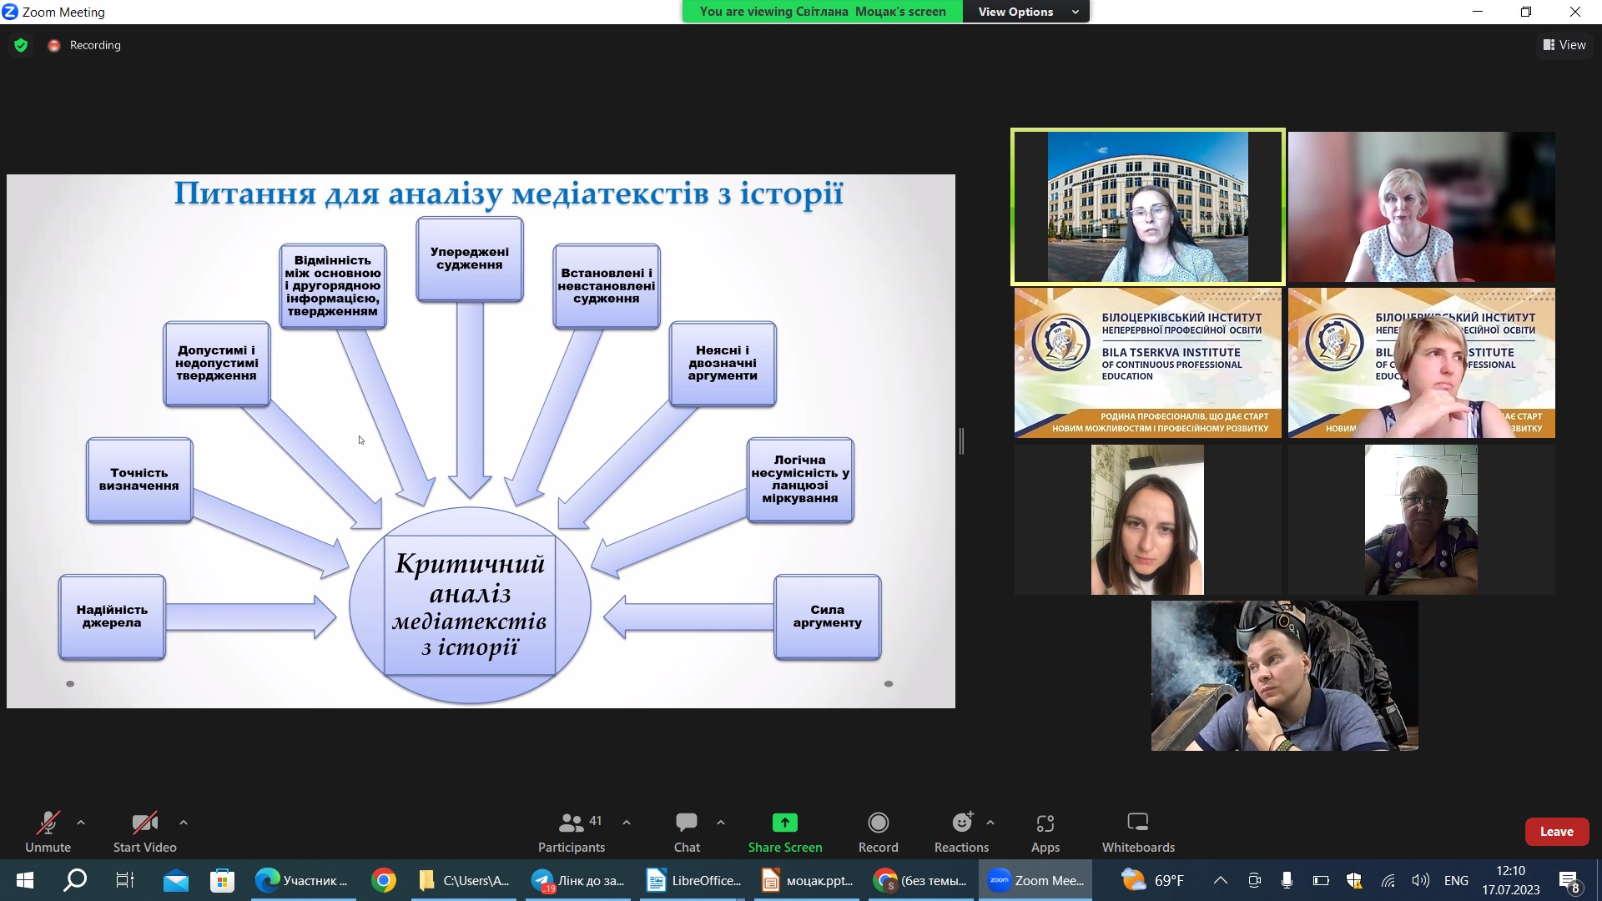Image resolution: width=1602 pixels, height=901 pixels.
Task: Open the Chat panel icon
Action: pyautogui.click(x=687, y=823)
